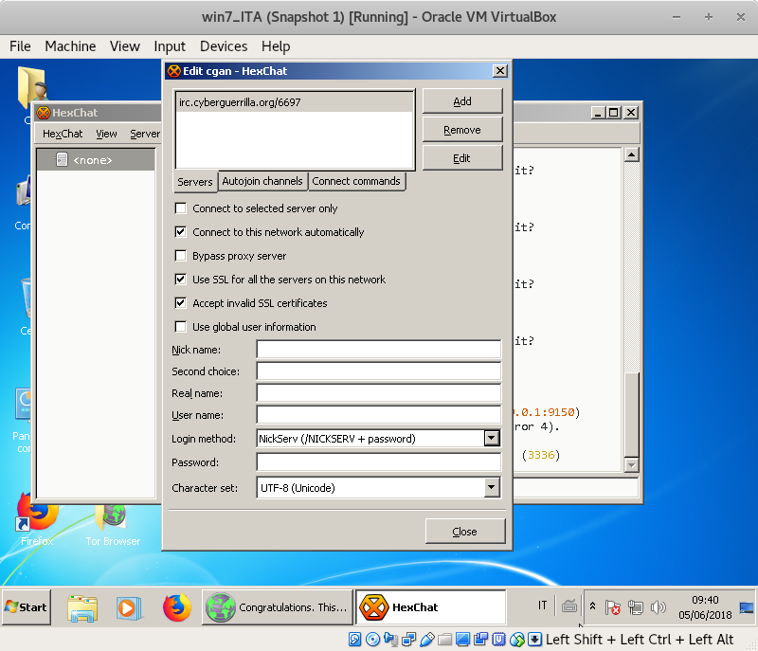The image size is (758, 651).
Task: Switch to the Servers tab
Action: [195, 182]
